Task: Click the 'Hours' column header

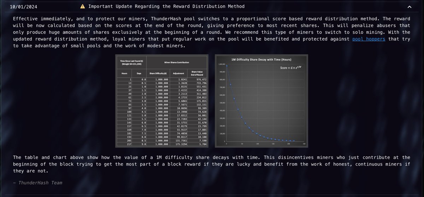Action: pyautogui.click(x=124, y=73)
